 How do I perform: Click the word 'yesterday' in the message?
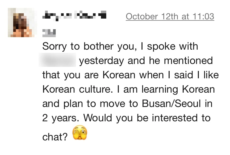[102, 61]
